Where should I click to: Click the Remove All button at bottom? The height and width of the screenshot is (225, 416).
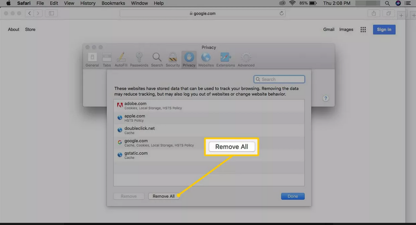click(164, 196)
